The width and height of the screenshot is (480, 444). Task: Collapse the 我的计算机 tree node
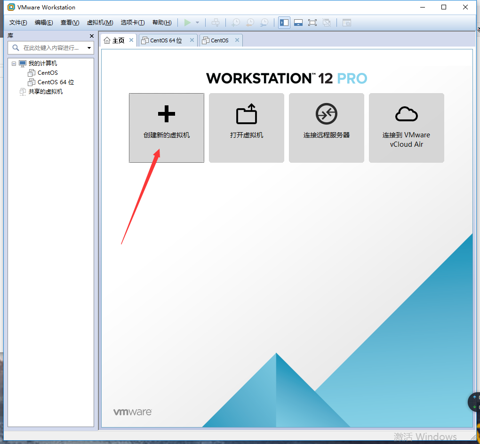tap(14, 63)
